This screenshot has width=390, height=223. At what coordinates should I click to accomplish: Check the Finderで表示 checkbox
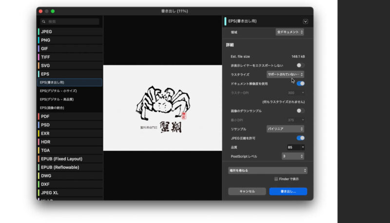tap(276, 179)
